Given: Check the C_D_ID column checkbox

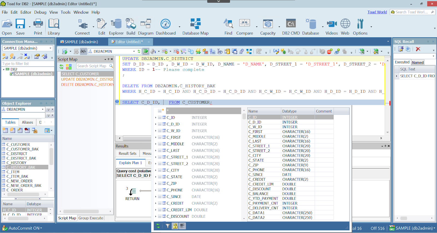Looking at the screenshot, I should [x=160, y=124].
